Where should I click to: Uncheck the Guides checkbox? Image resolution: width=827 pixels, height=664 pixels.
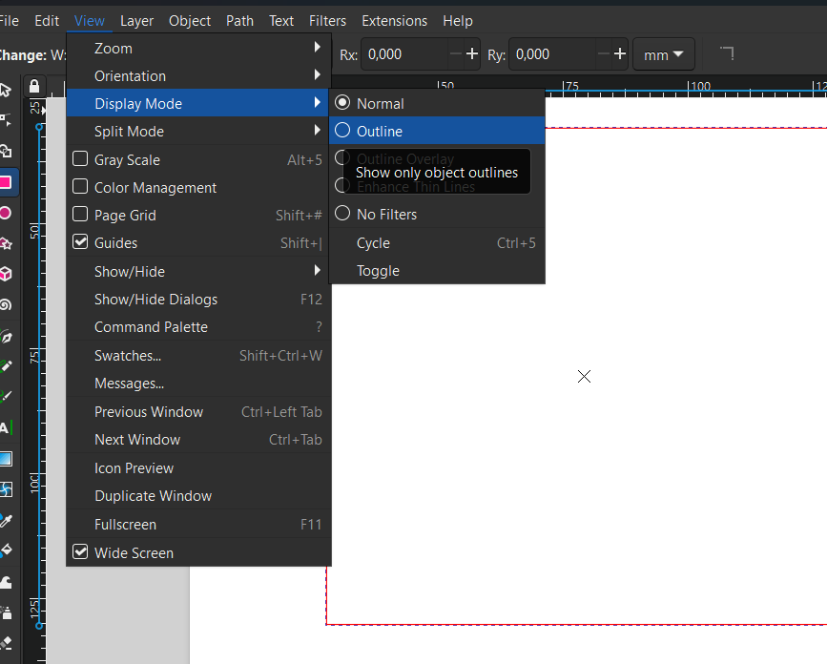[x=80, y=242]
